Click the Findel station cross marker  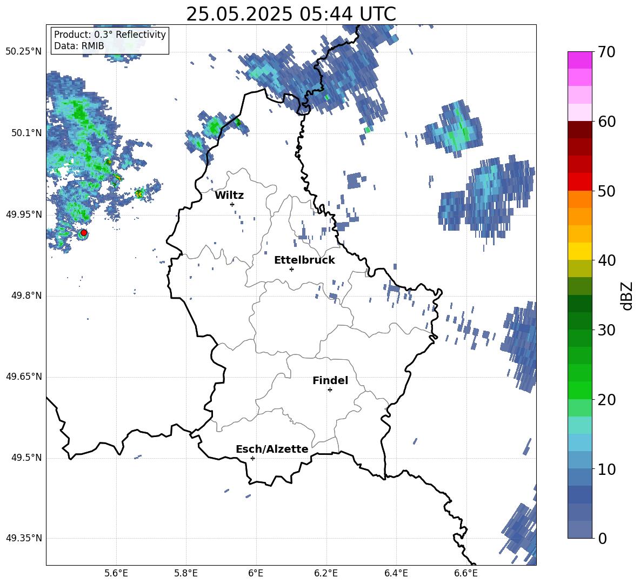pos(330,390)
